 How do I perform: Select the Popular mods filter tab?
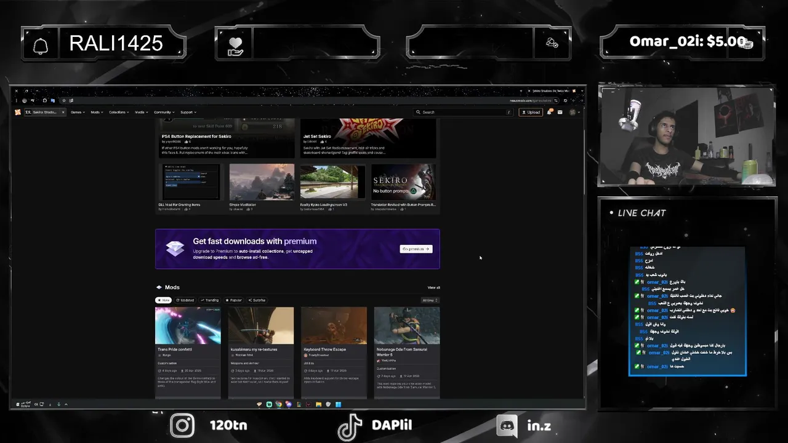coord(233,300)
